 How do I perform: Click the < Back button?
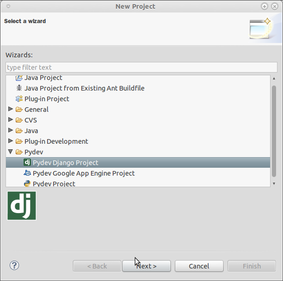(x=97, y=266)
